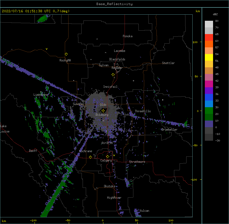Select the 60 dBZ orange color swatch
Image resolution: width=229 pixels, height=224 pixels.
pyautogui.click(x=209, y=44)
